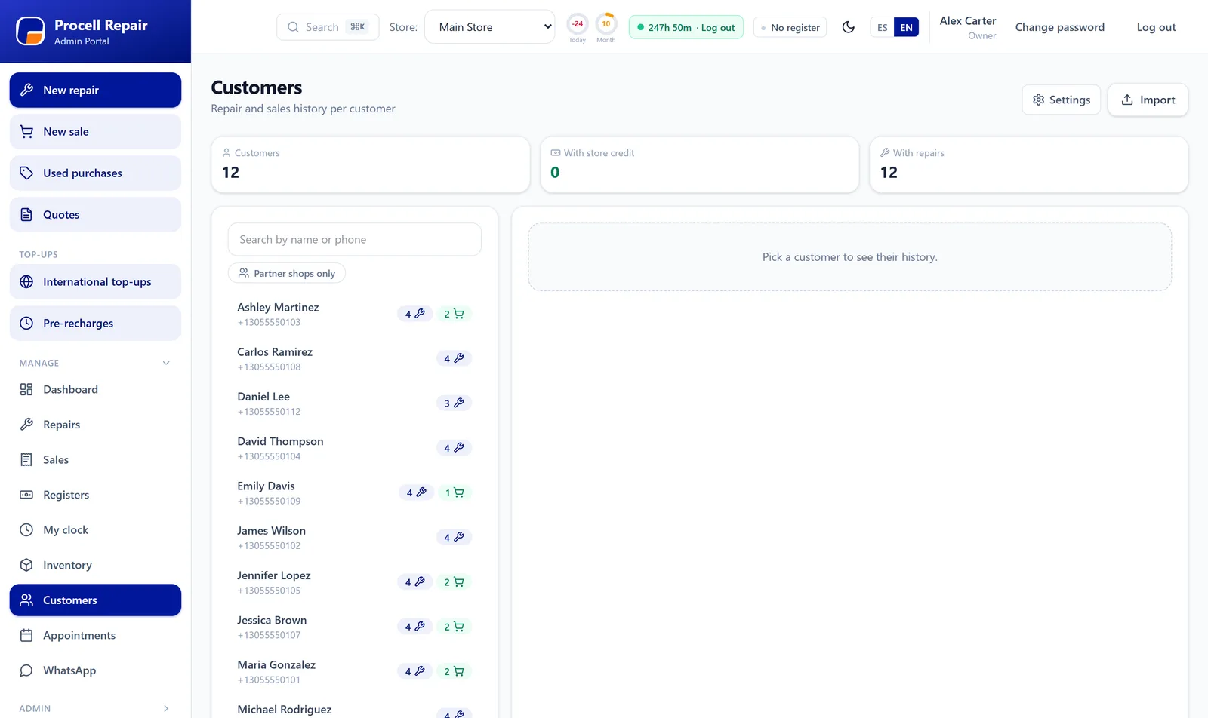Viewport: 1208px width, 718px height.
Task: Open Used purchases
Action: (x=95, y=173)
